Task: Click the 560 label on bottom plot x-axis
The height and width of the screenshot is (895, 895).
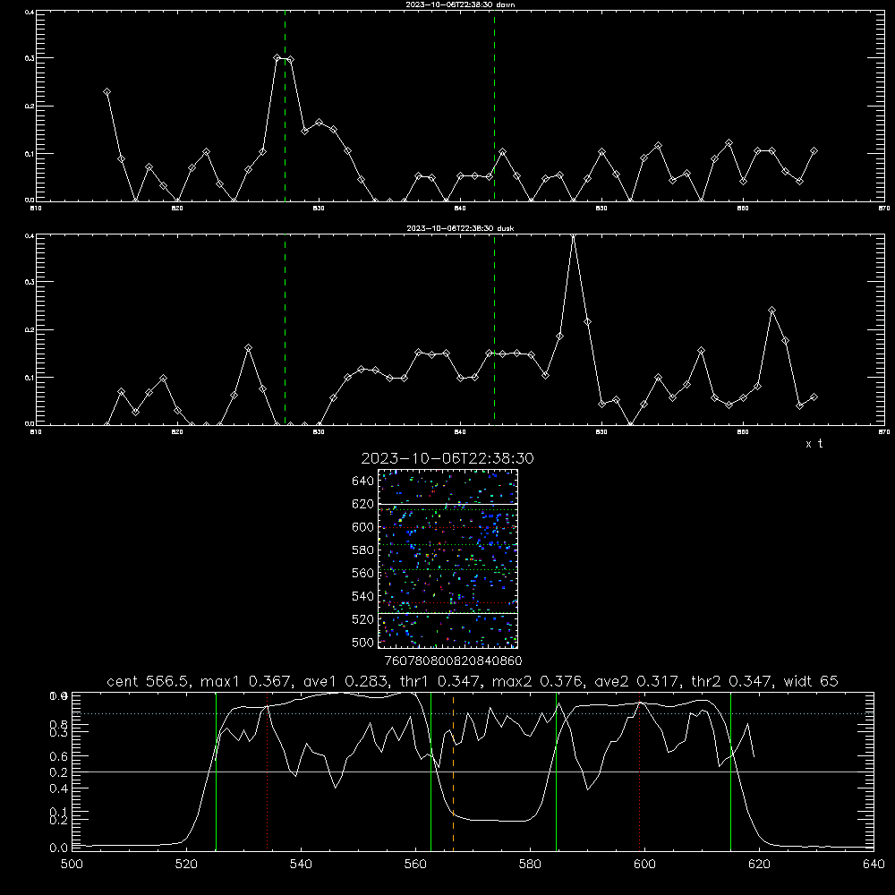Action: point(415,865)
